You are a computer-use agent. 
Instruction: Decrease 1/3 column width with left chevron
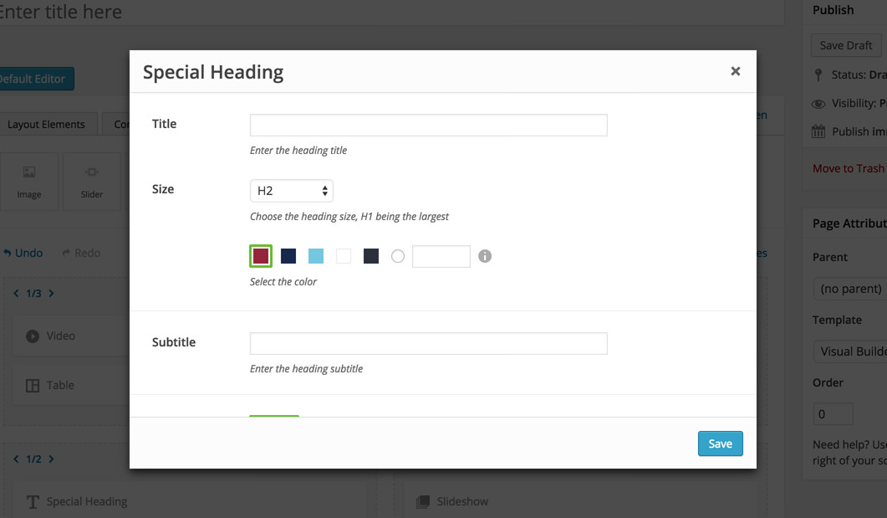16,293
